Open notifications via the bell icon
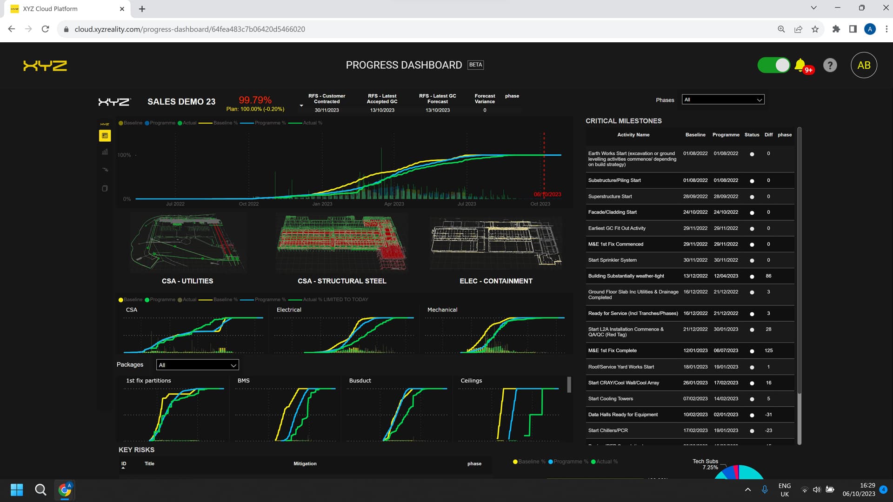 click(800, 65)
